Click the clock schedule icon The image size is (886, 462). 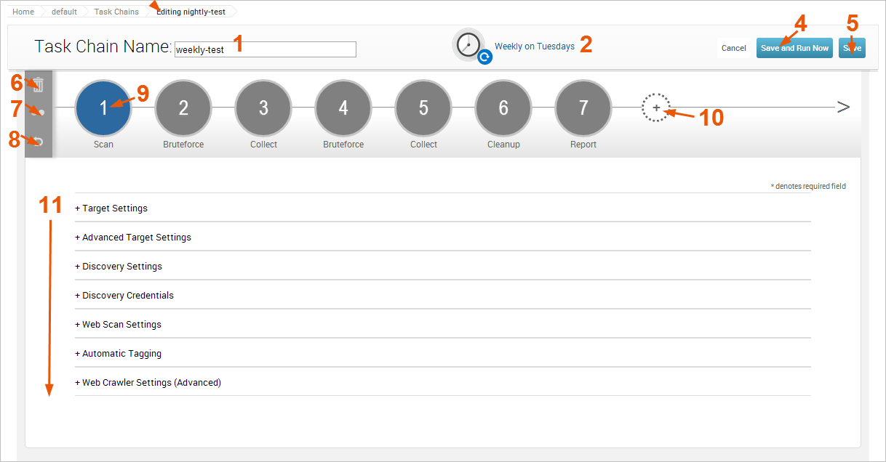tap(469, 45)
